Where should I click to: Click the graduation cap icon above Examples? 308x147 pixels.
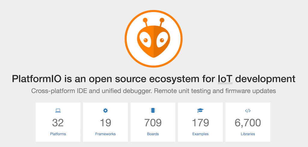[x=200, y=111]
